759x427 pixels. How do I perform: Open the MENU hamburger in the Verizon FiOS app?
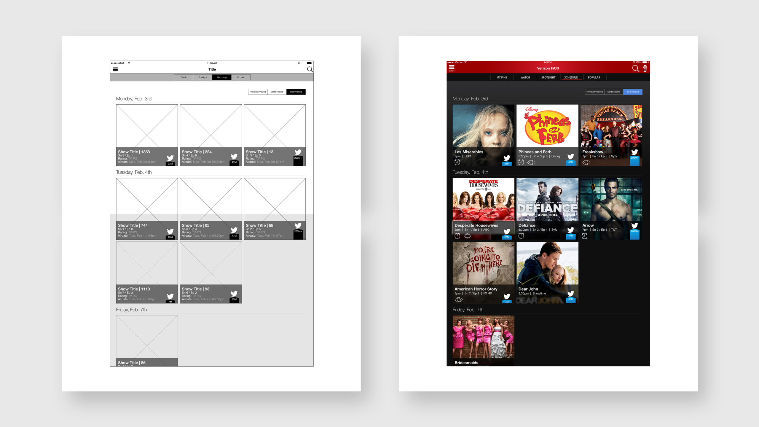coord(452,68)
